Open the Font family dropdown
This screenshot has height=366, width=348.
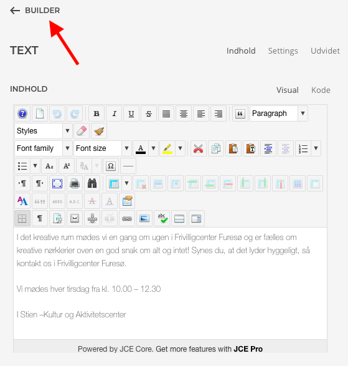(44, 148)
